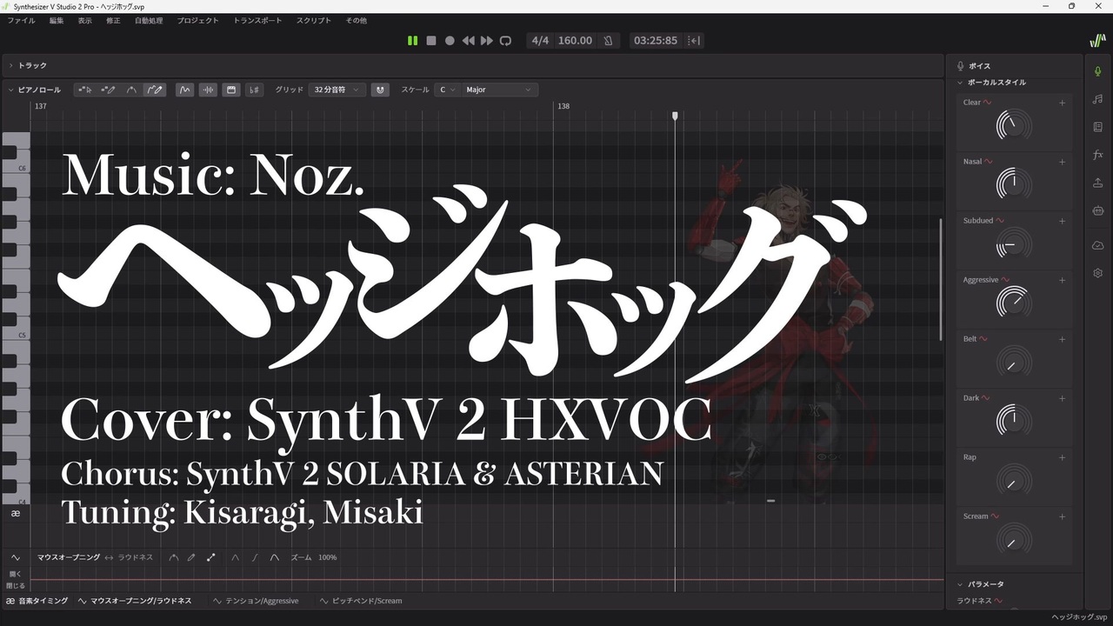1113x626 pixels.
Task: Switch to ピッチベンド/Scream parameter tab
Action: pos(360,601)
